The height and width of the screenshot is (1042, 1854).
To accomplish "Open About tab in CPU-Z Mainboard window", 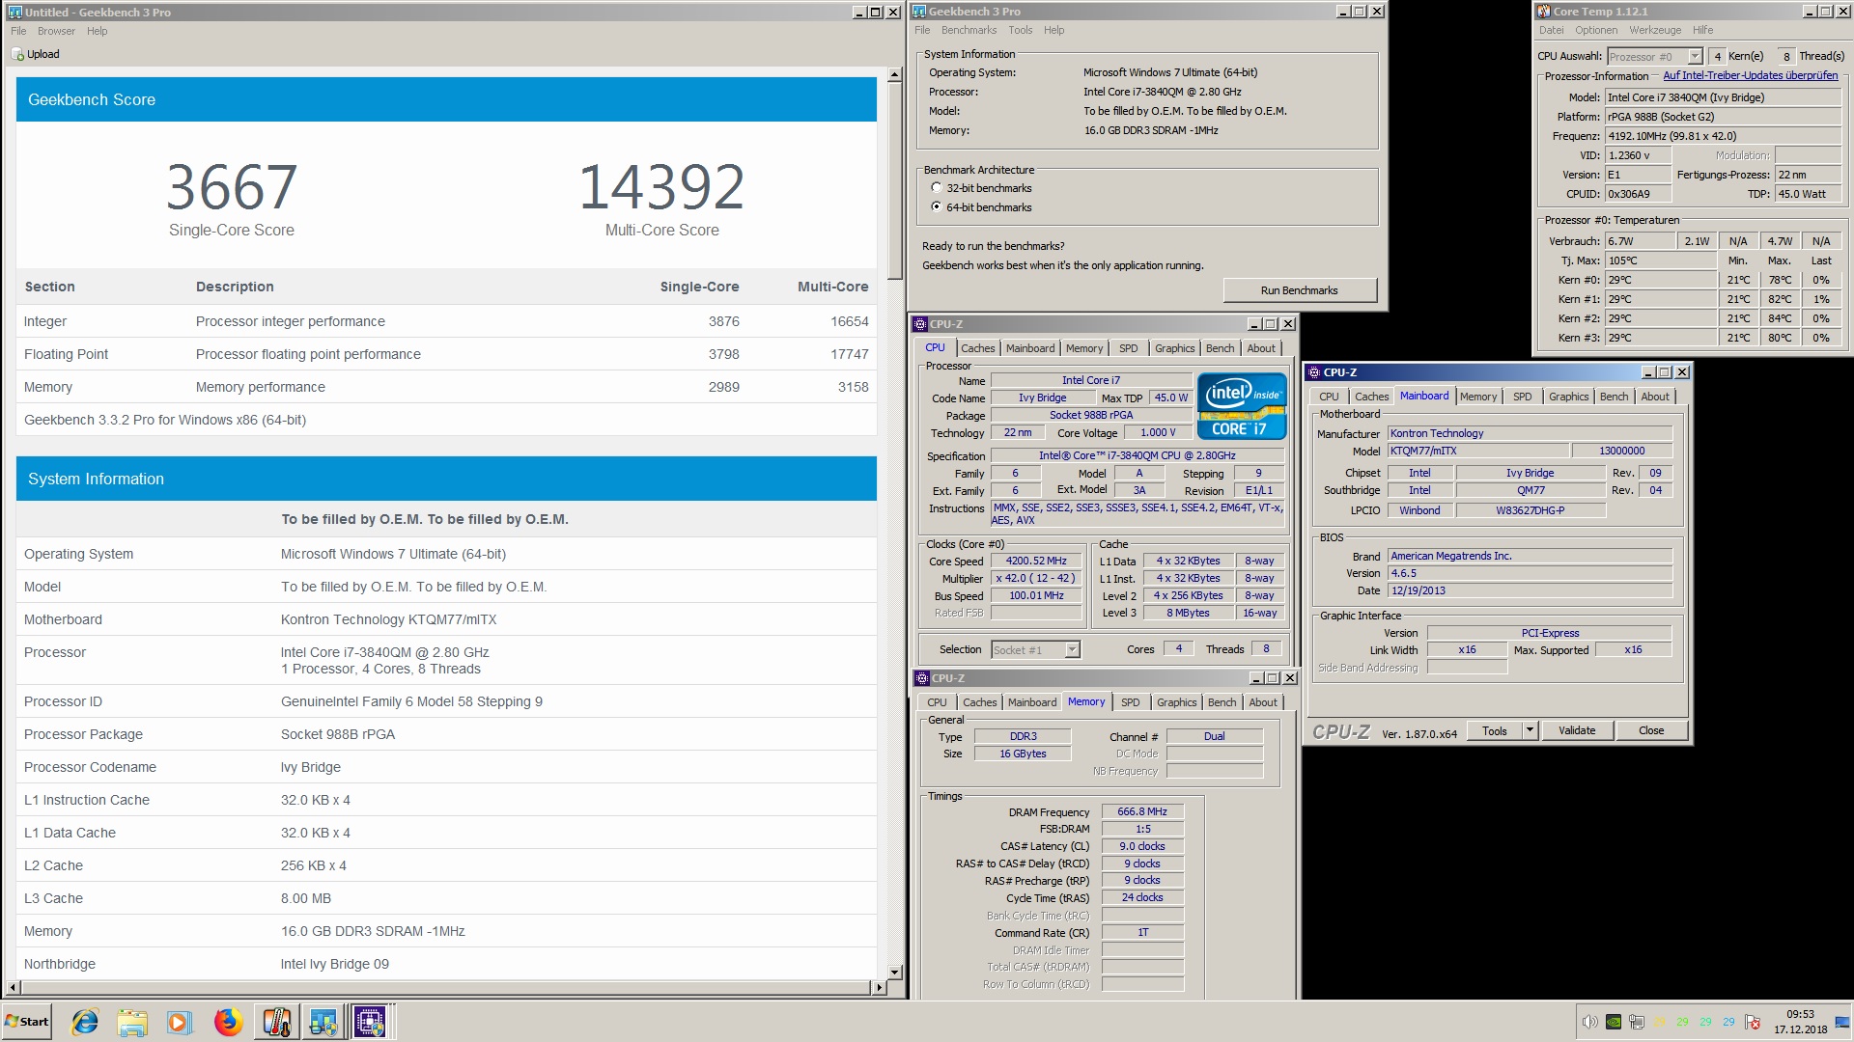I will [1654, 397].
